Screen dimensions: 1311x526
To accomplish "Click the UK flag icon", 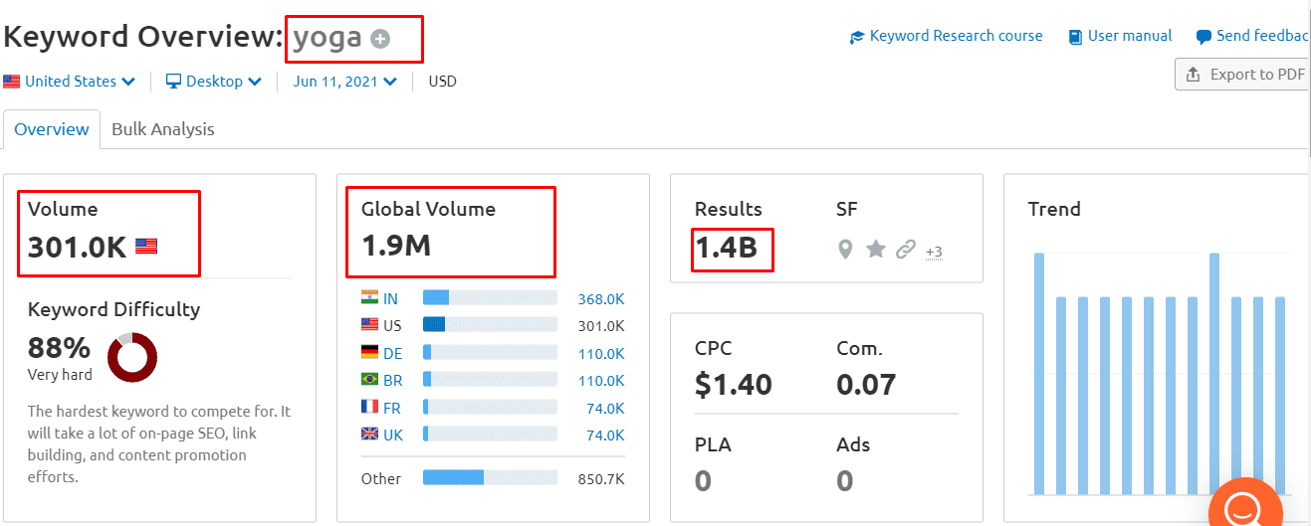I will click(369, 435).
